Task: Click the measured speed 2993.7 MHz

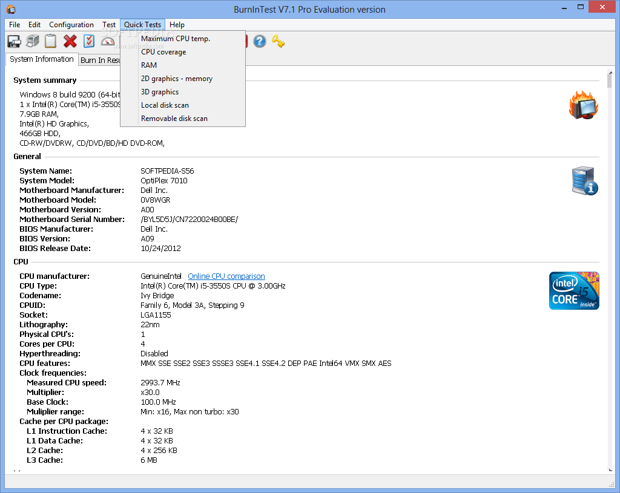Action: [x=160, y=383]
